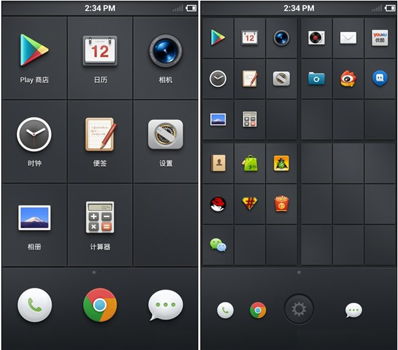Select first page indicator dot on left screen
This screenshot has height=350, width=398.
coord(94,272)
